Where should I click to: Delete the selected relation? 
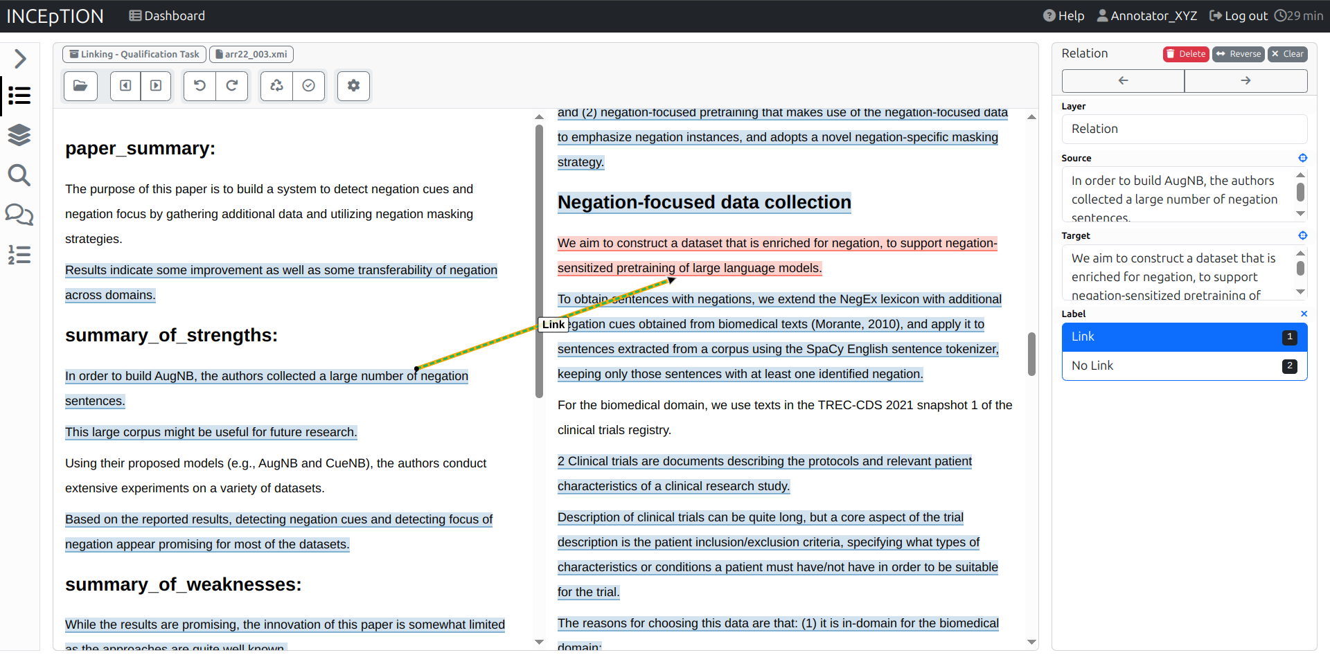click(1186, 54)
